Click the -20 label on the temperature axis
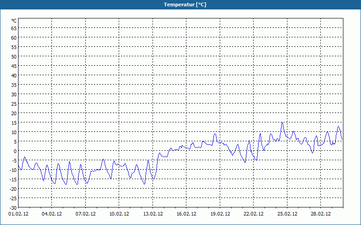Image resolution: width=361 pixels, height=225 pixels. click(x=13, y=189)
